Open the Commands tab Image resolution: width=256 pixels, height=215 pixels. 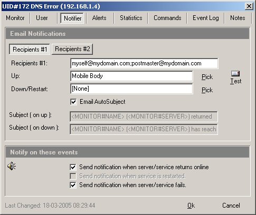click(167, 18)
